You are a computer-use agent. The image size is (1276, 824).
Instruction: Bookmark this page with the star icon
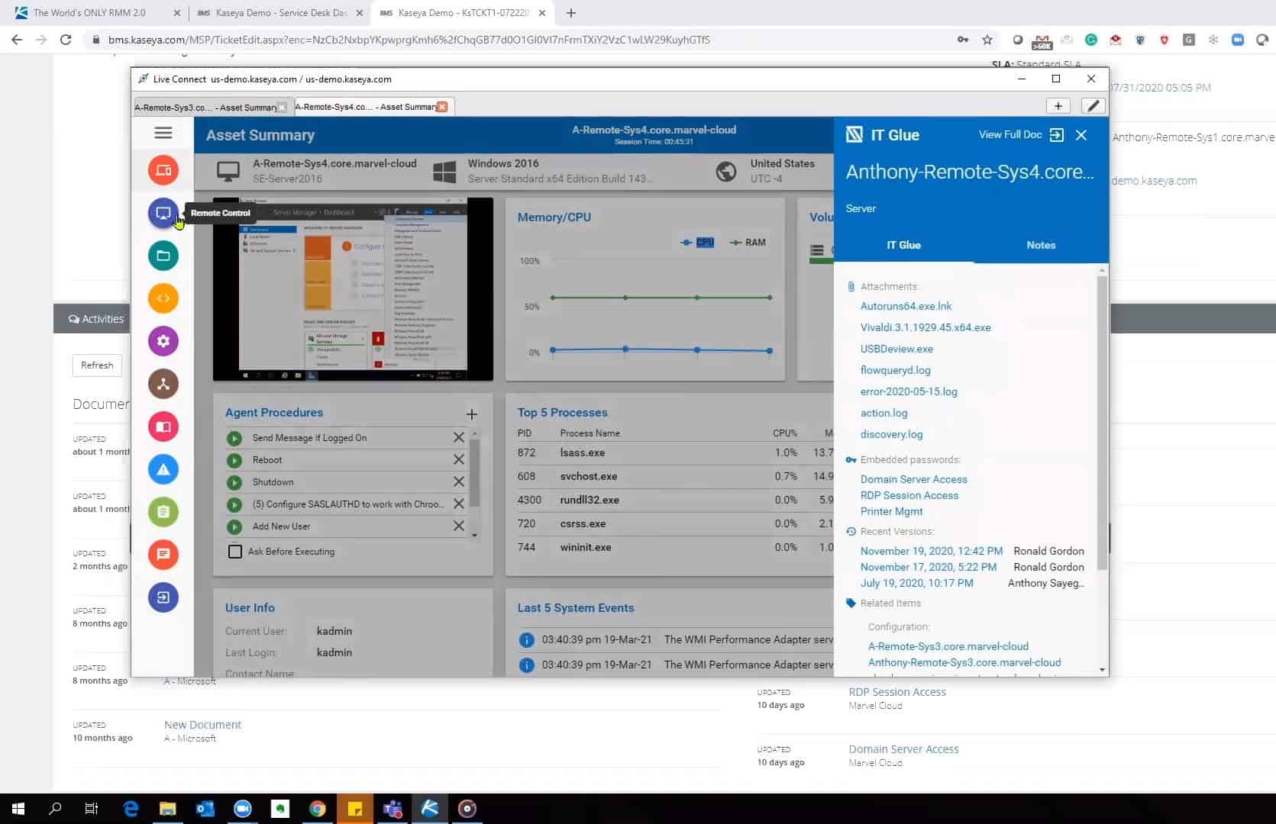987,40
